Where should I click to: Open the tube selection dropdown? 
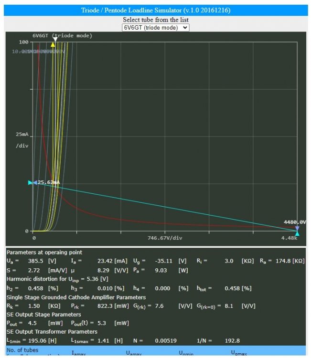[x=156, y=28]
